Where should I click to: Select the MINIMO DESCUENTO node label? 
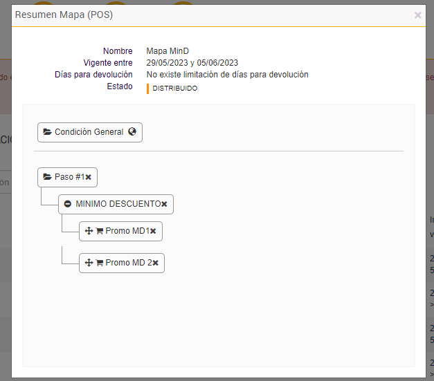tap(118, 205)
